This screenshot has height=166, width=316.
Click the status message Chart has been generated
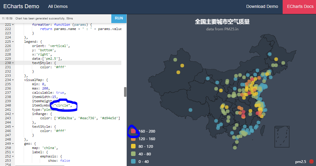[x=44, y=18]
